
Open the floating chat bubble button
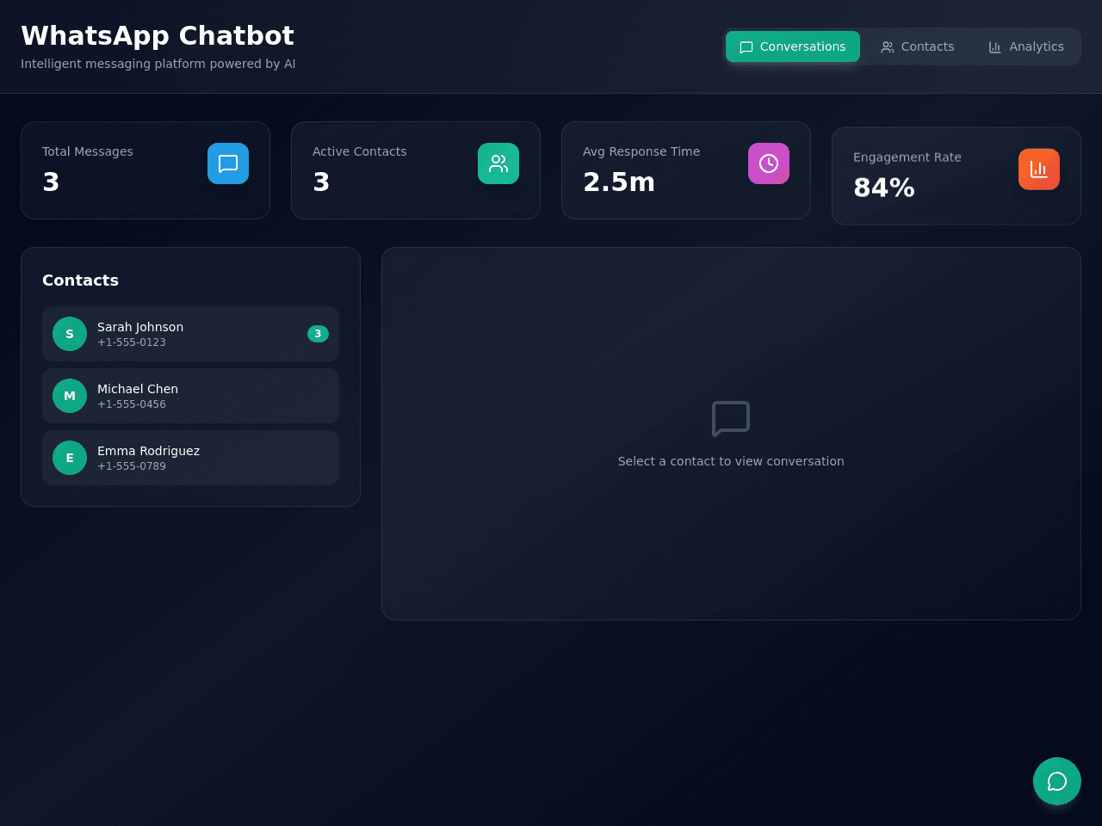[x=1057, y=781]
